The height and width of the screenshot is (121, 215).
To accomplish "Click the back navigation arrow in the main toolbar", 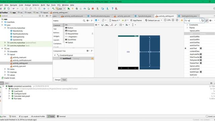I will click(x=44, y=9).
